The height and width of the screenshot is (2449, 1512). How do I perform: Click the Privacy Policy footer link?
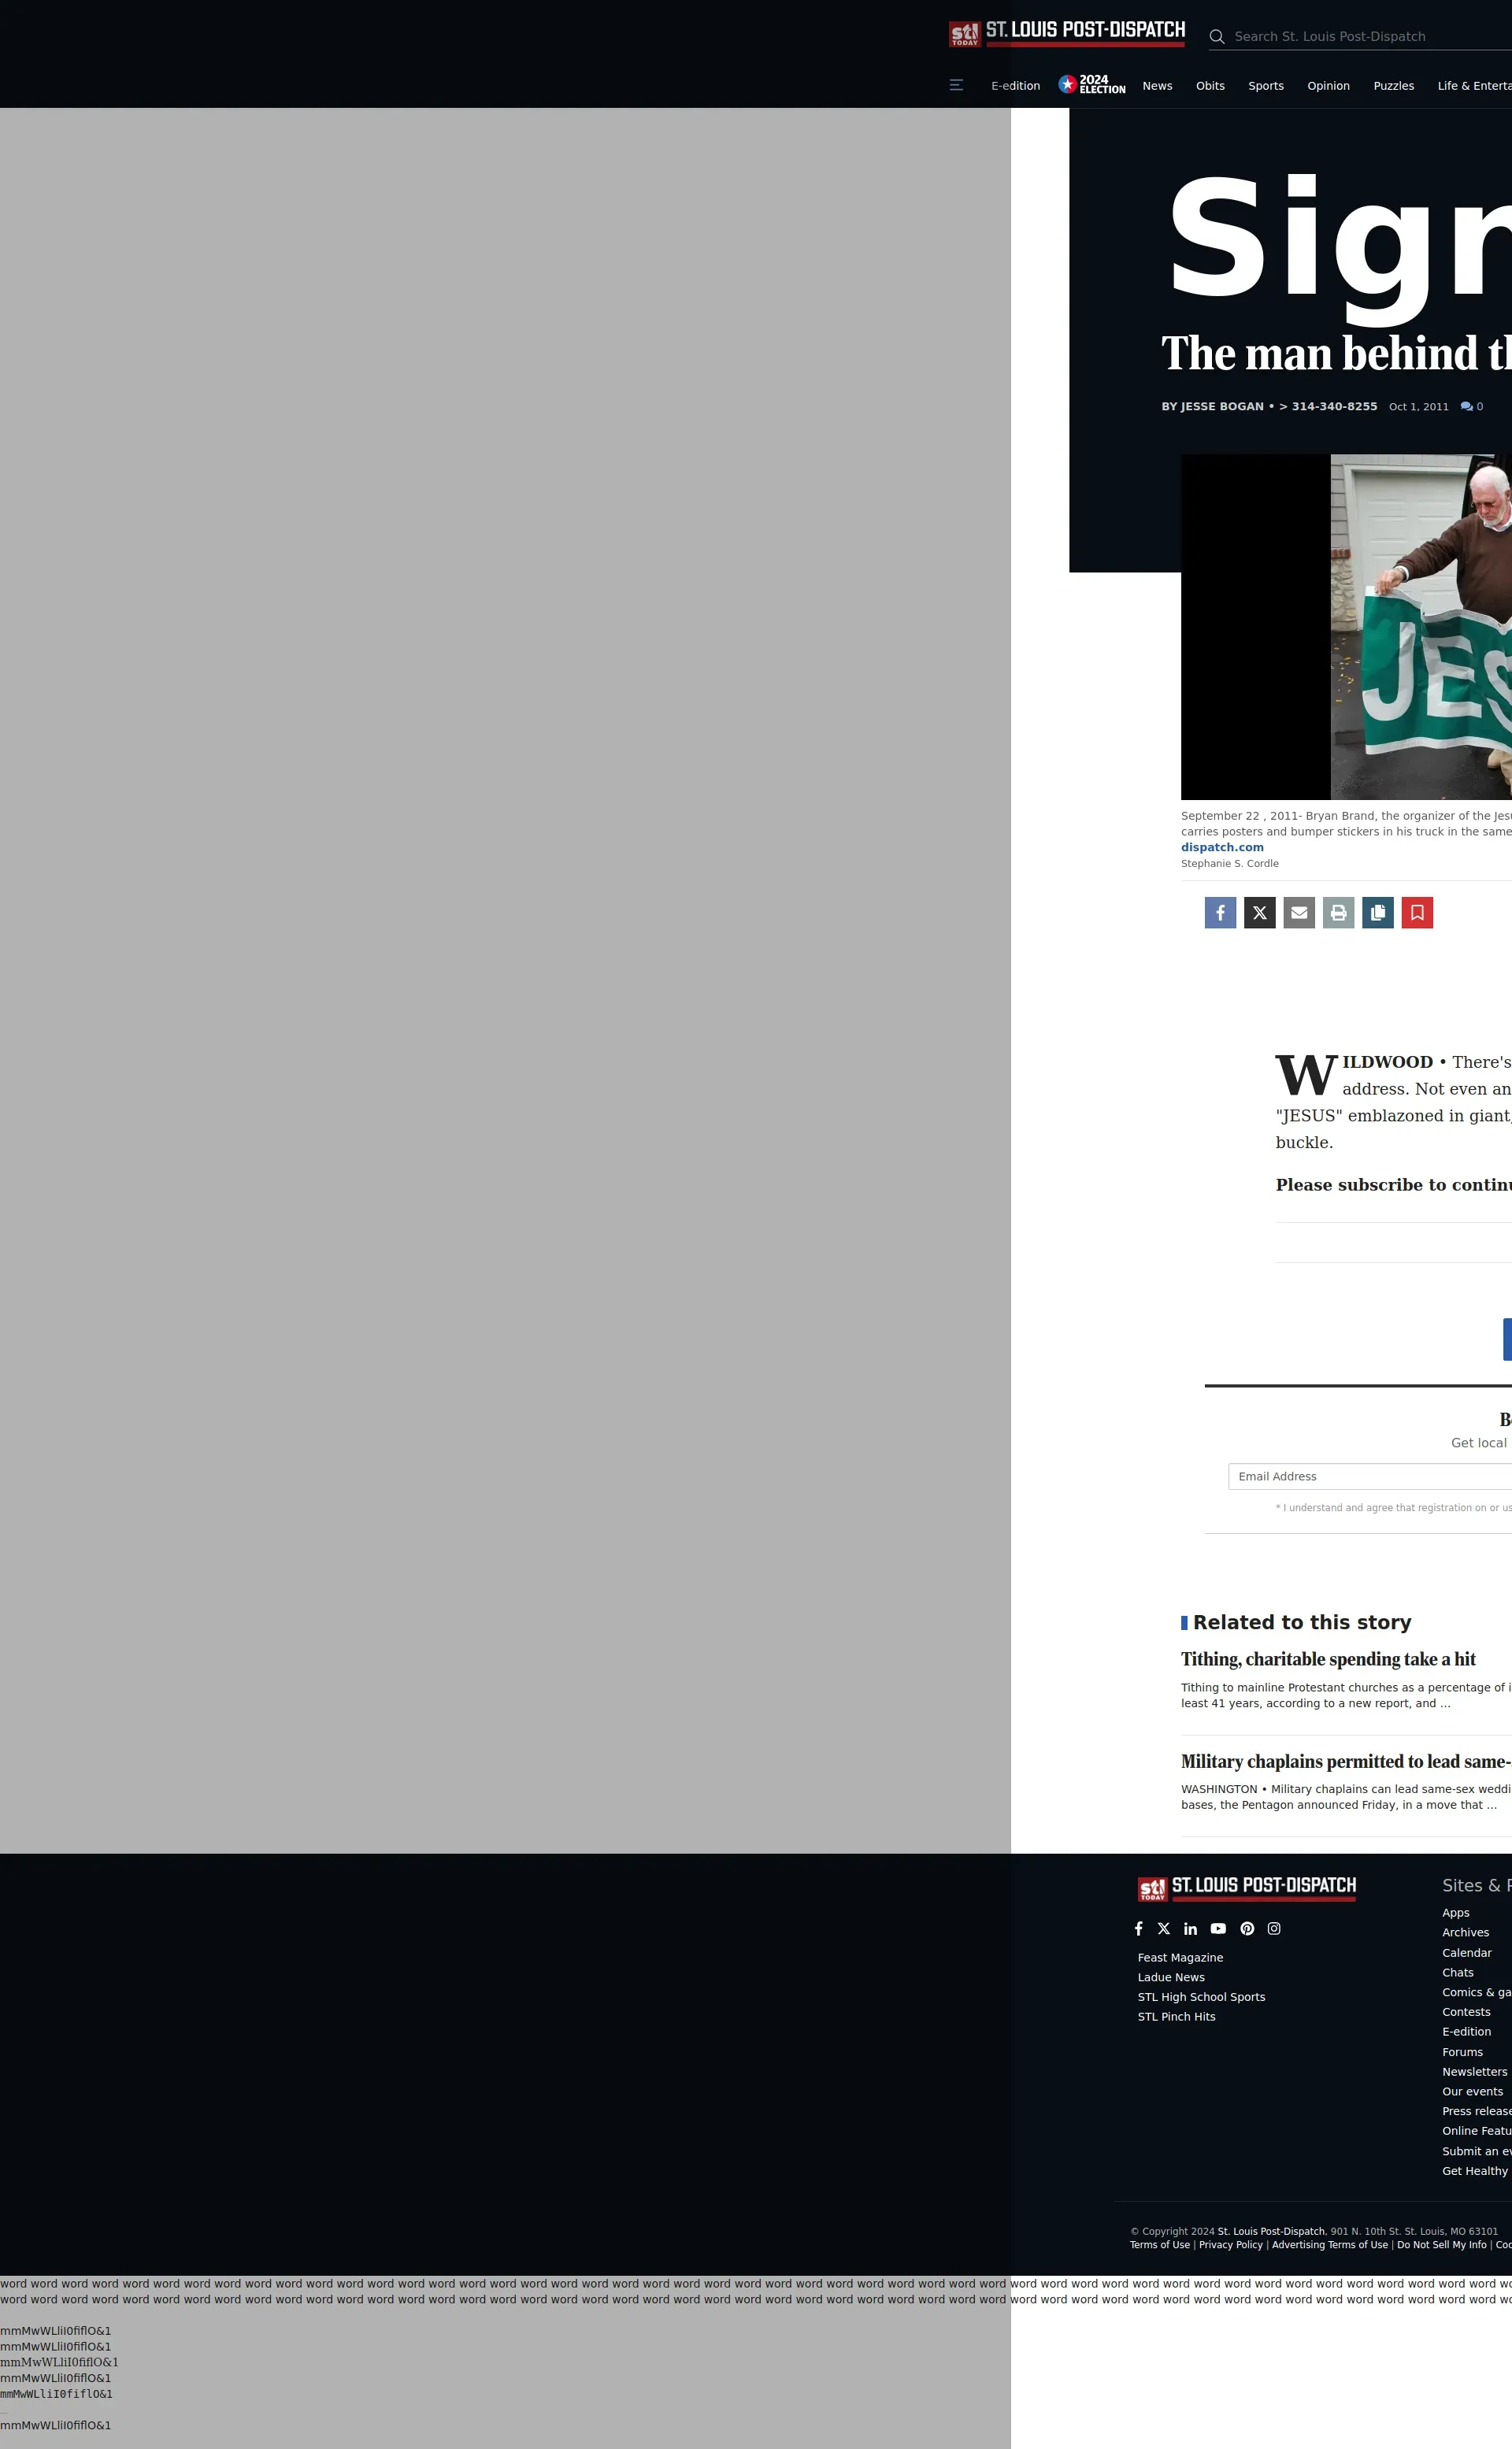(1230, 2245)
